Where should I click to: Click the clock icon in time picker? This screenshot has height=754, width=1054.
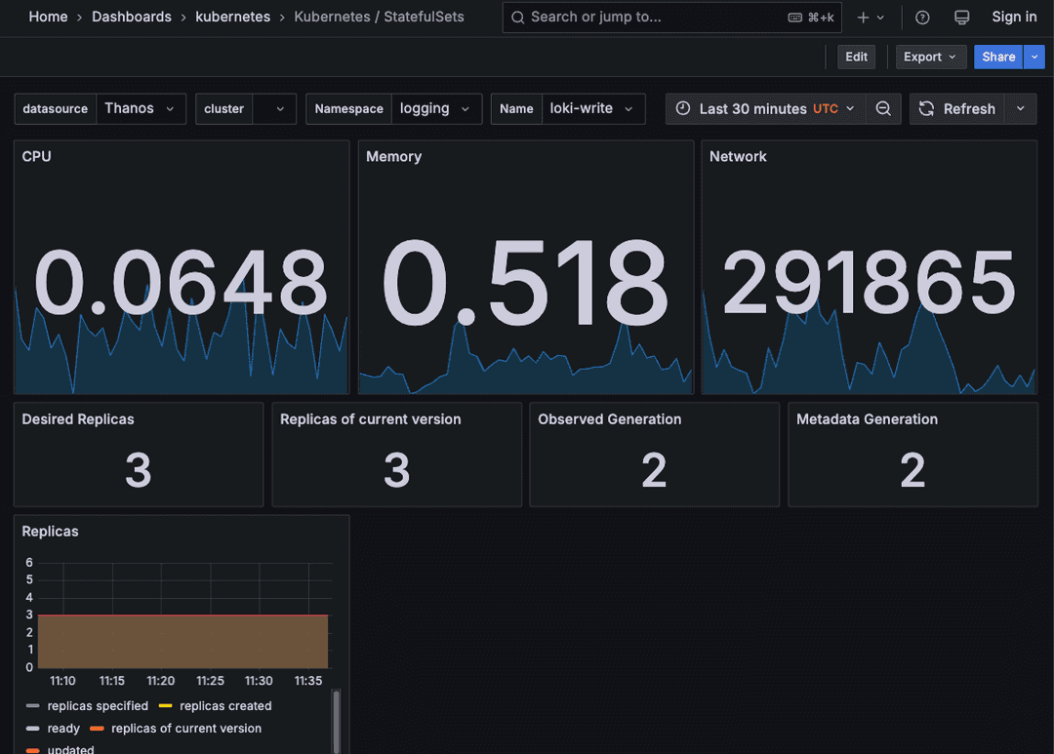click(x=683, y=108)
